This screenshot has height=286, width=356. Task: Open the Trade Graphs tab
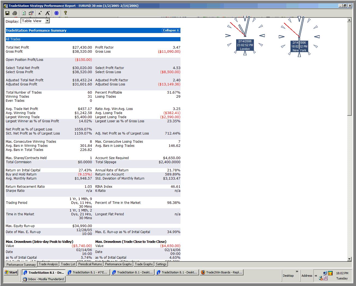tap(144, 264)
